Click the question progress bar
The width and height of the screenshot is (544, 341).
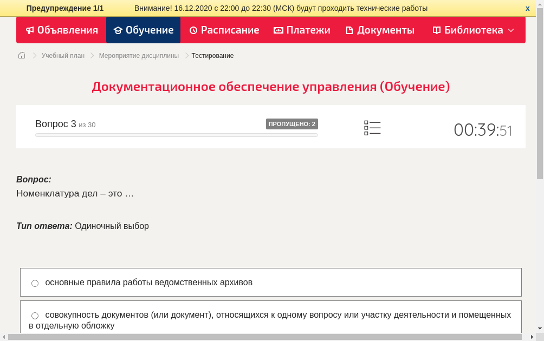click(x=176, y=135)
